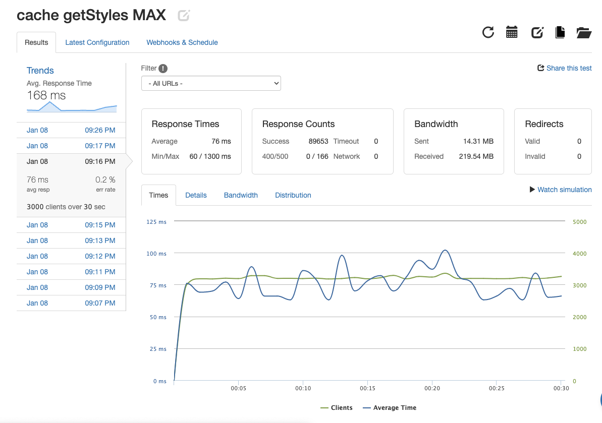This screenshot has height=423, width=602.
Task: Open the Webhooks & Schedule tab
Action: click(182, 42)
